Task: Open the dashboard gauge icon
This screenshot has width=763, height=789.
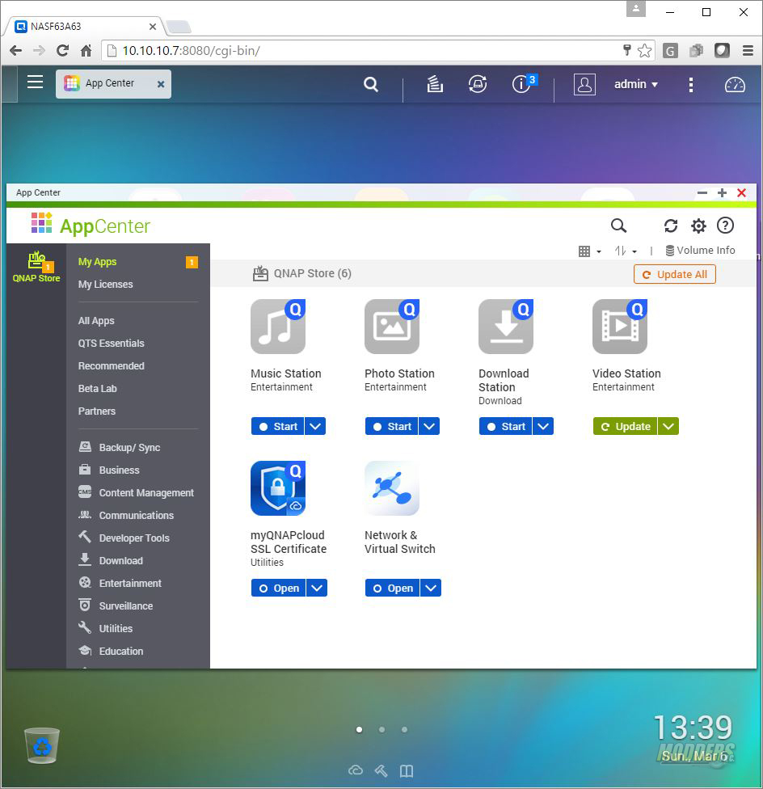Action: tap(735, 85)
